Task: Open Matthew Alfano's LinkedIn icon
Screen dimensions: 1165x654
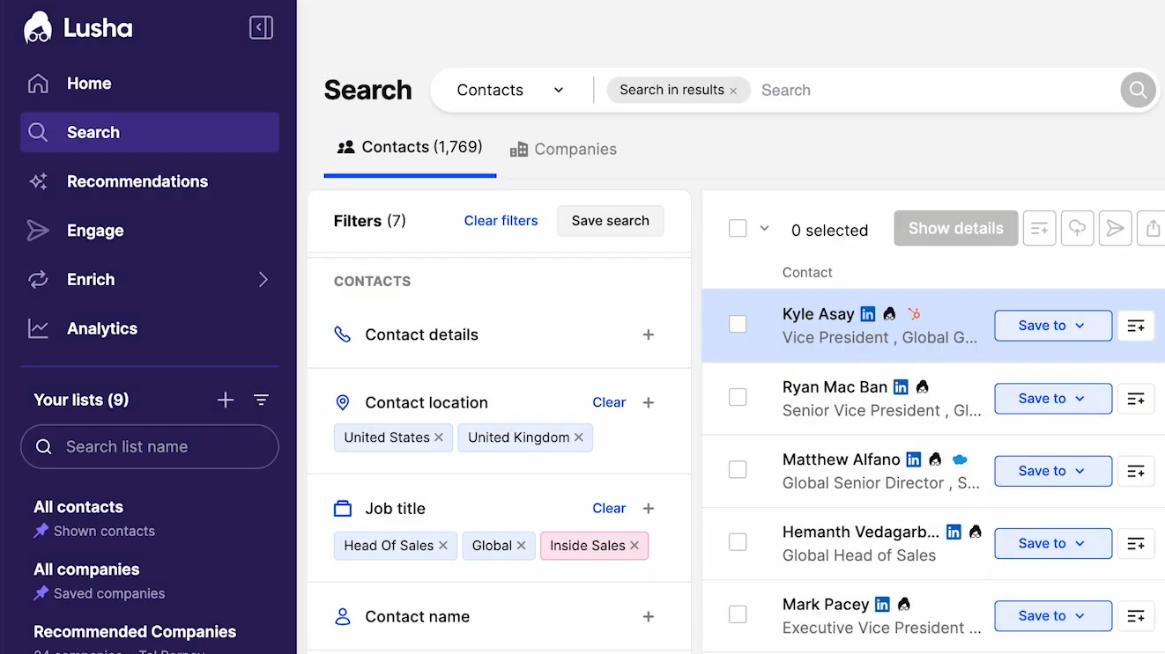Action: [x=914, y=459]
